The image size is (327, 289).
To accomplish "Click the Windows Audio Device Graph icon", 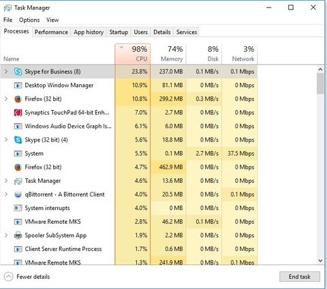I will 18,126.
